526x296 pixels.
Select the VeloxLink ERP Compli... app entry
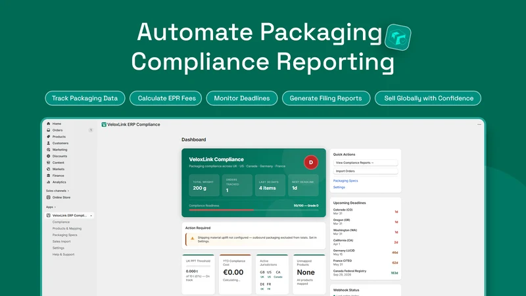(x=70, y=216)
